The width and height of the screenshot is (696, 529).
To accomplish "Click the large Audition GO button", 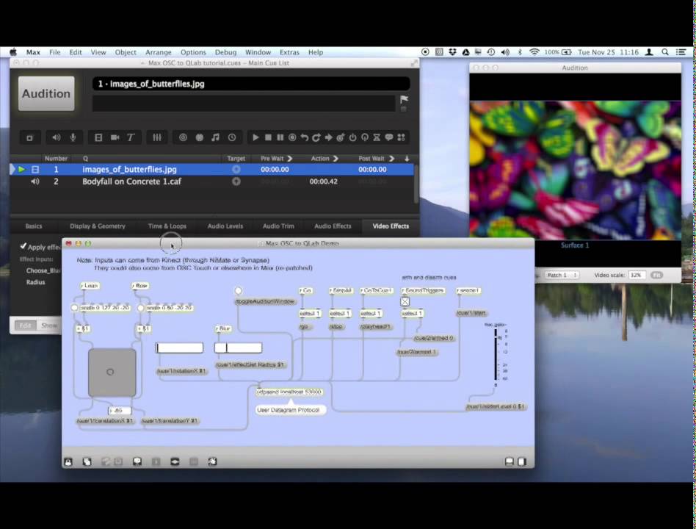I will [46, 94].
